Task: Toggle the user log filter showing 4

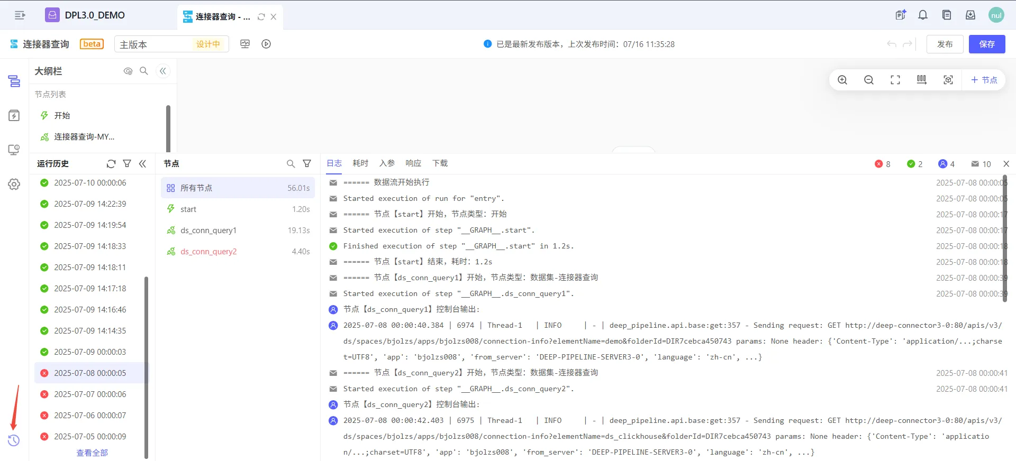Action: tap(946, 164)
